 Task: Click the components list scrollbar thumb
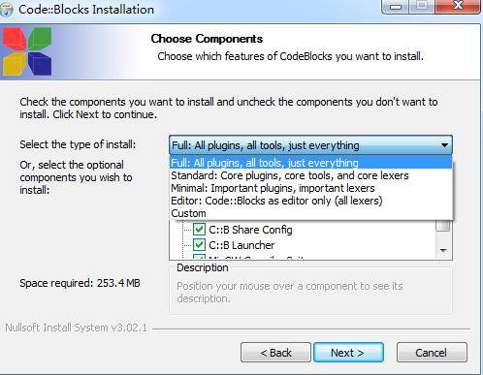(443, 226)
